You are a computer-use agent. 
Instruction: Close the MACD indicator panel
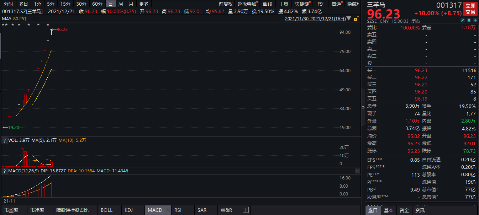point(357,171)
